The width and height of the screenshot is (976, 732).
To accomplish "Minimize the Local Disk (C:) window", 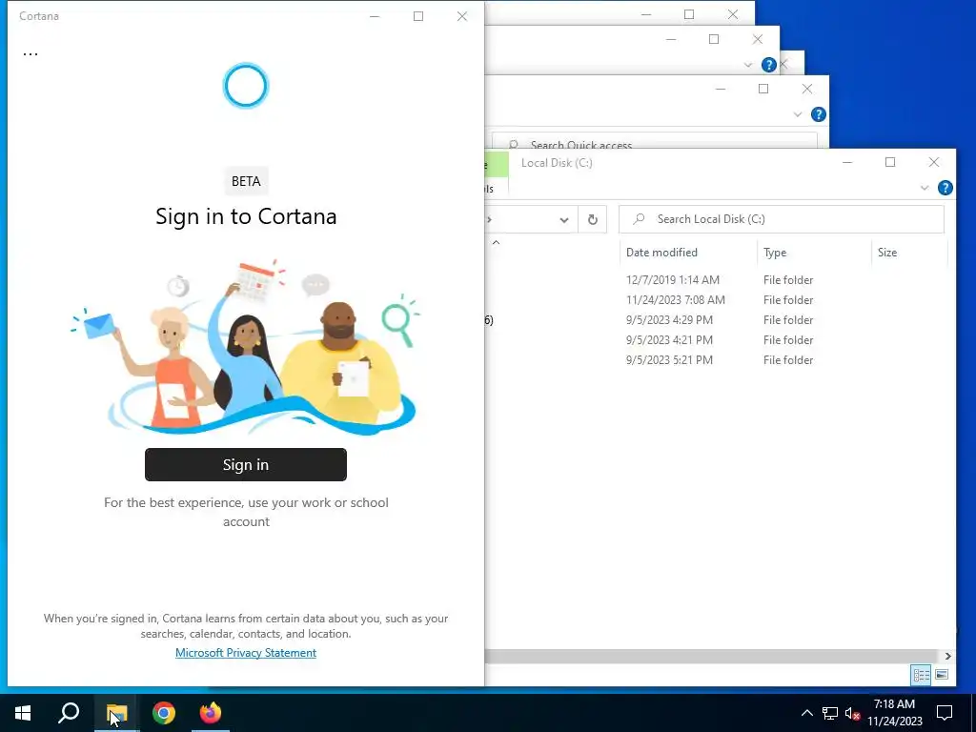I will pos(846,162).
